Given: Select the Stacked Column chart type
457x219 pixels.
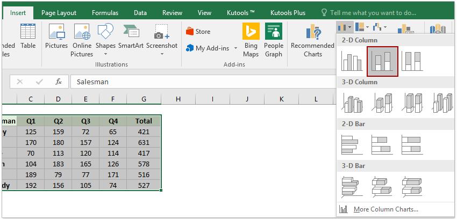Looking at the screenshot, I should pos(382,61).
